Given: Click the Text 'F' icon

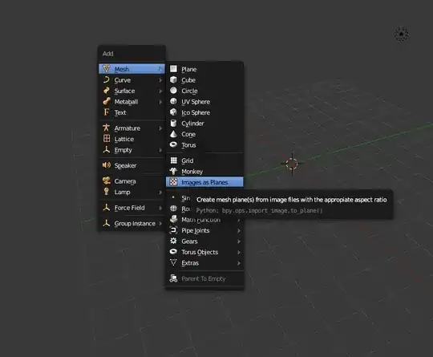Looking at the screenshot, I should [107, 112].
